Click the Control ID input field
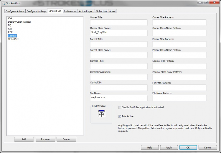The height and width of the screenshot is (153, 221). pos(119,88)
